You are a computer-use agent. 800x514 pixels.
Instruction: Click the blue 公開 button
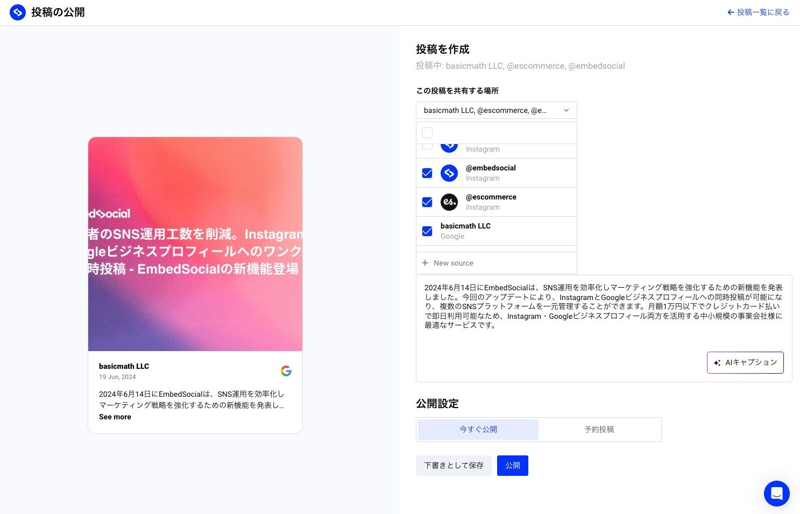coord(513,466)
